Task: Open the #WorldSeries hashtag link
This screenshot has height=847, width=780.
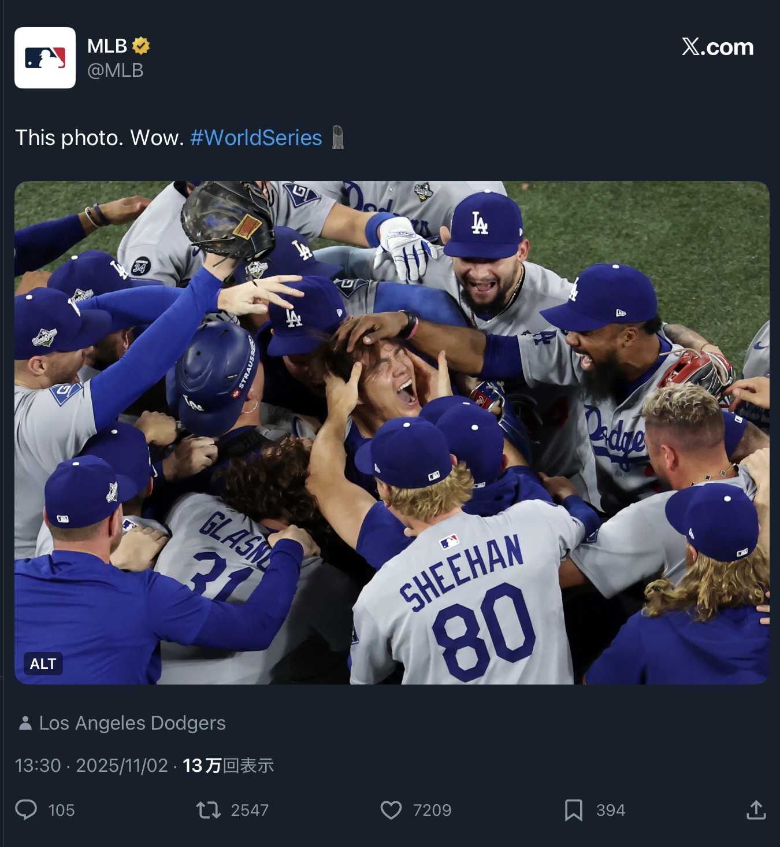Action: (256, 138)
